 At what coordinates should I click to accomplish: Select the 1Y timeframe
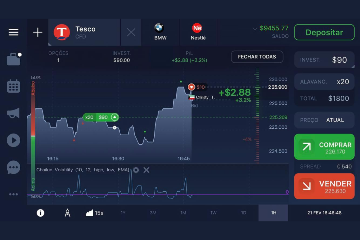[x=123, y=213]
